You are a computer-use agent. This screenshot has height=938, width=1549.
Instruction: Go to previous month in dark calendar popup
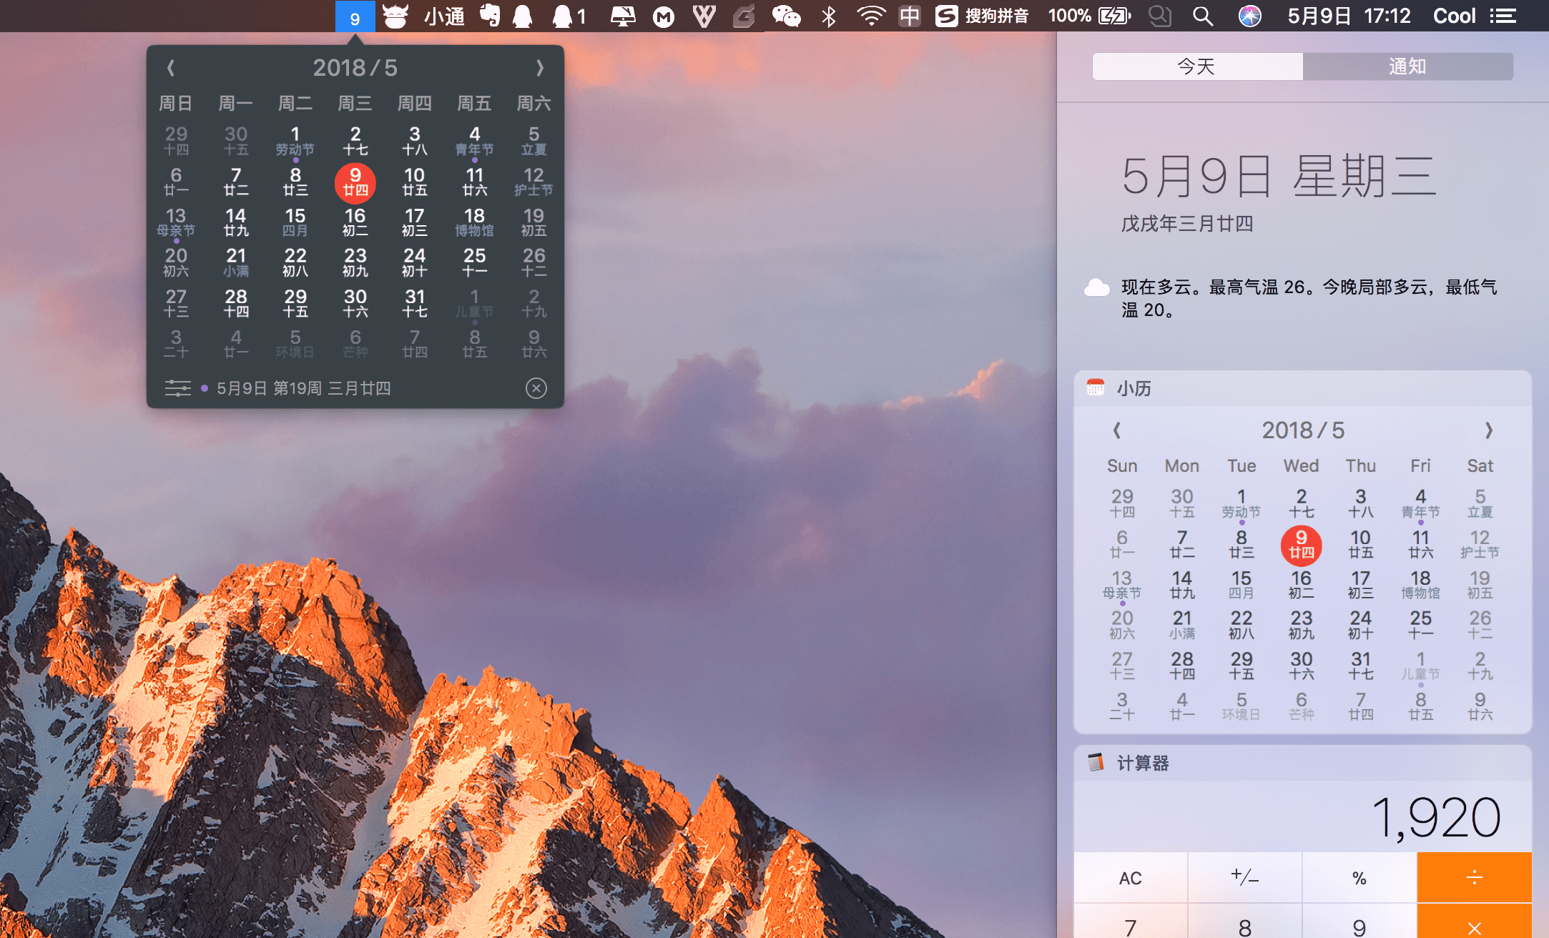point(170,68)
